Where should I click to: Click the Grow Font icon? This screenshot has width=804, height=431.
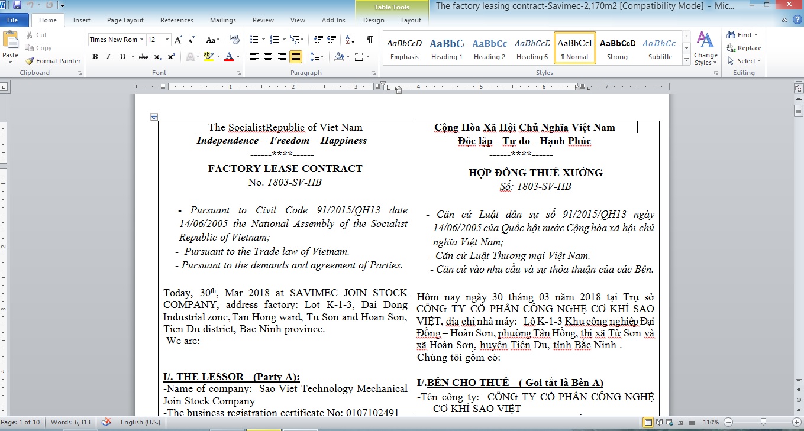tap(179, 40)
